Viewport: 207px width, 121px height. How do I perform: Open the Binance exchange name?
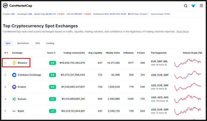[22, 63]
